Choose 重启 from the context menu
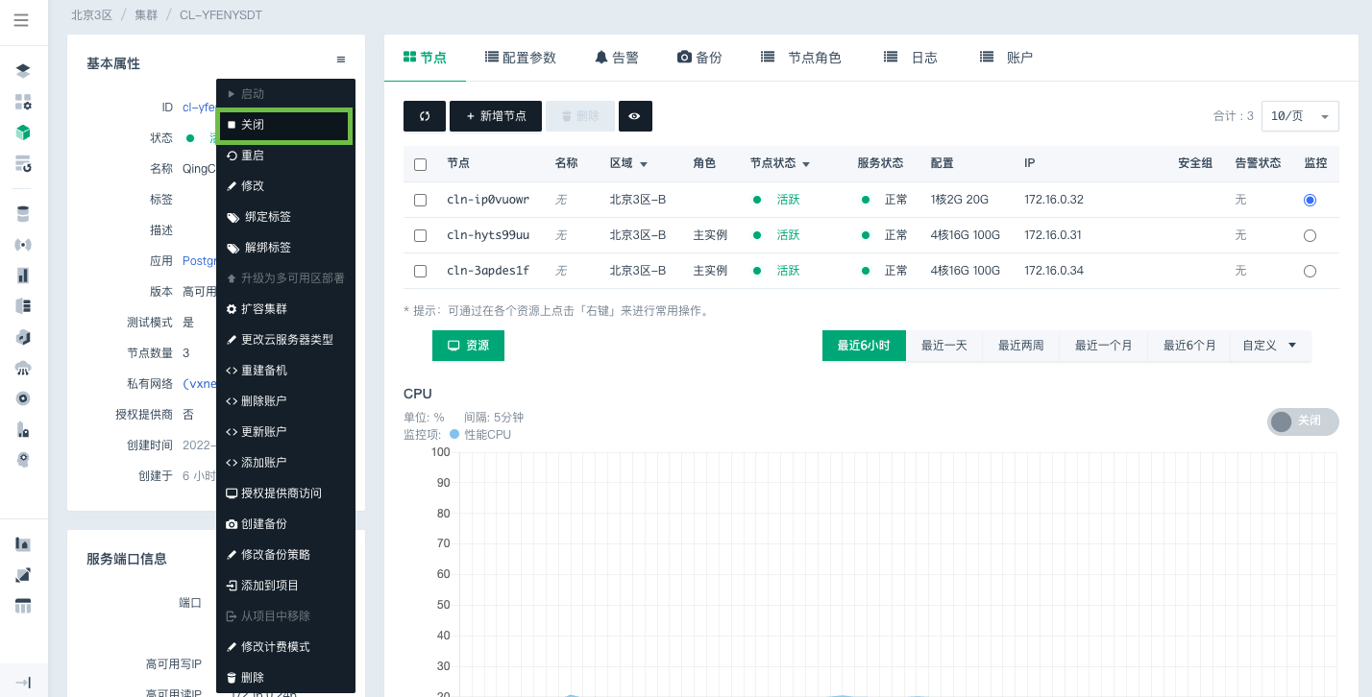The height and width of the screenshot is (697, 1372). click(285, 156)
